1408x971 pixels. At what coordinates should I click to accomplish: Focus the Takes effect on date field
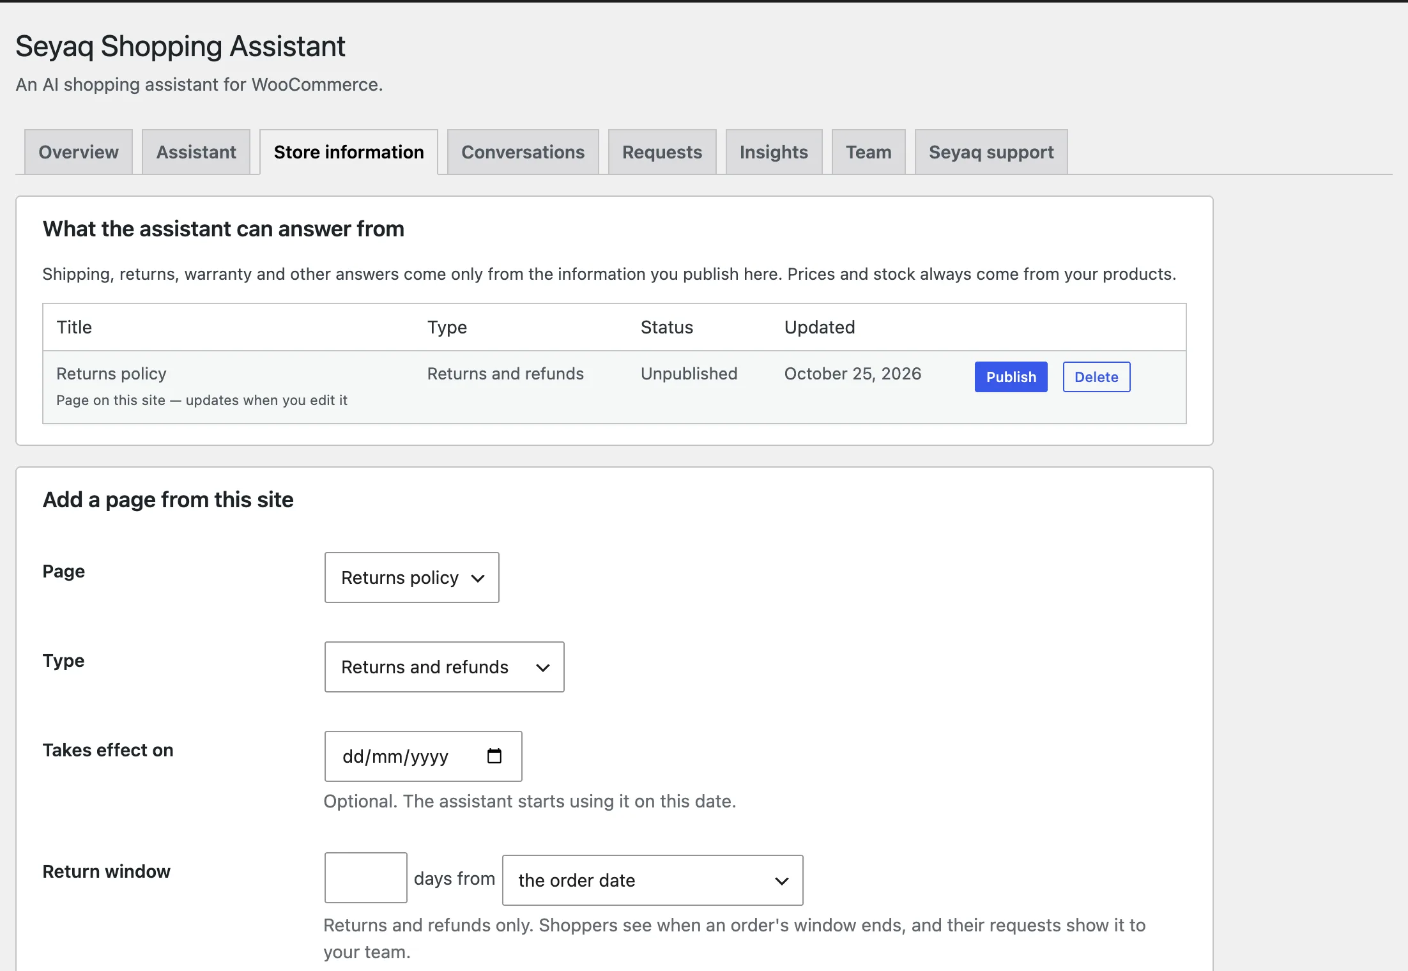424,756
